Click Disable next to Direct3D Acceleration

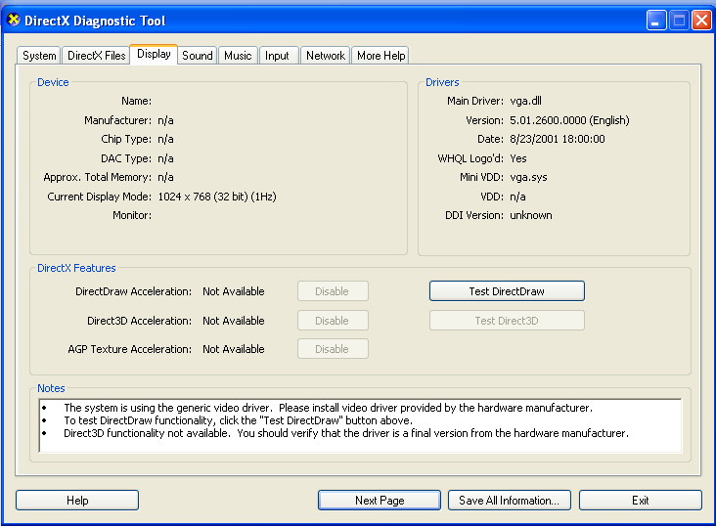[x=333, y=321]
